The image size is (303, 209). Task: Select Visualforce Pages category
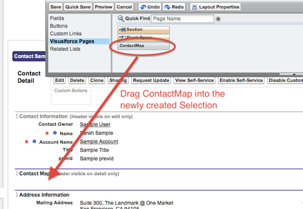pos(79,41)
